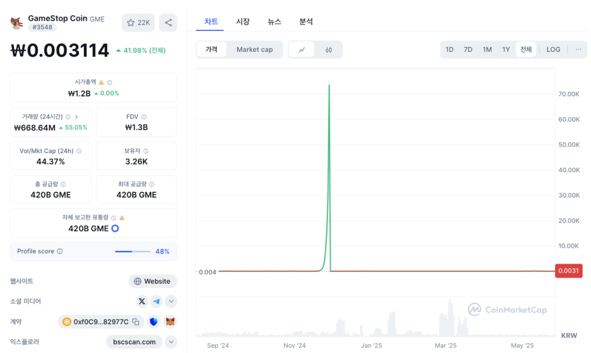This screenshot has height=353, width=591.
Task: Toggle LOG scale on chart
Action: 553,49
